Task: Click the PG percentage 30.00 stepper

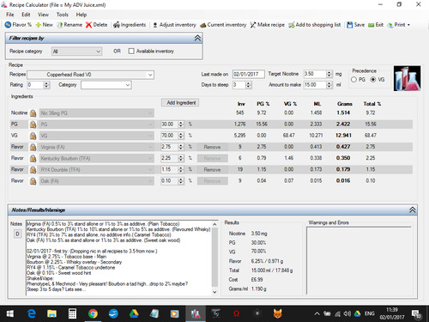Action: point(181,125)
